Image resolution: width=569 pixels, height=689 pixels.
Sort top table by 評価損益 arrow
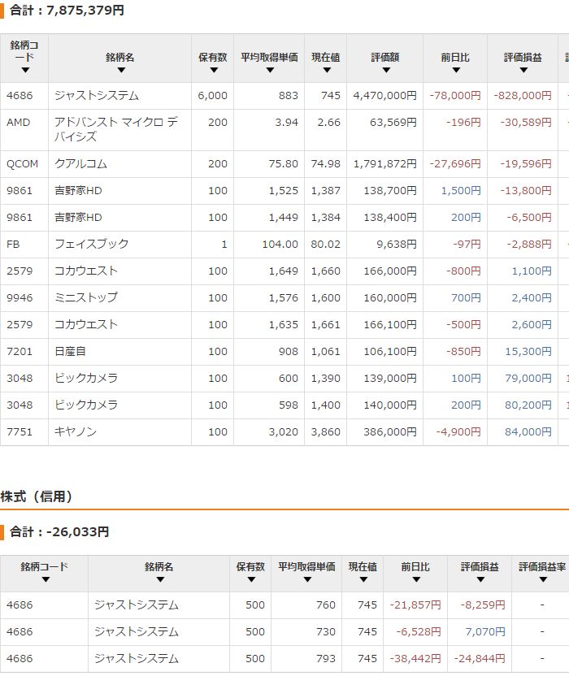pos(523,71)
